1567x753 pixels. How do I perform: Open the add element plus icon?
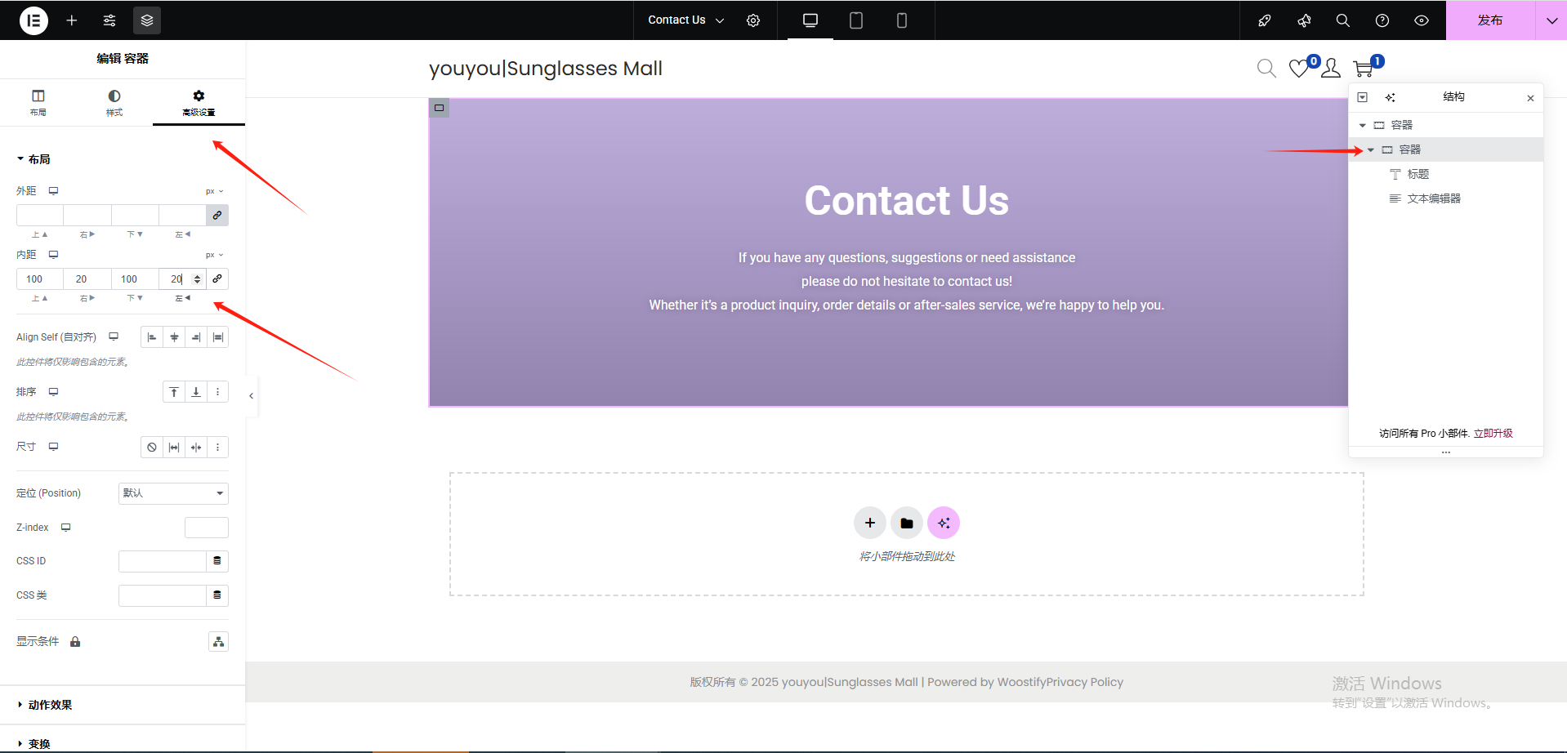tap(72, 20)
